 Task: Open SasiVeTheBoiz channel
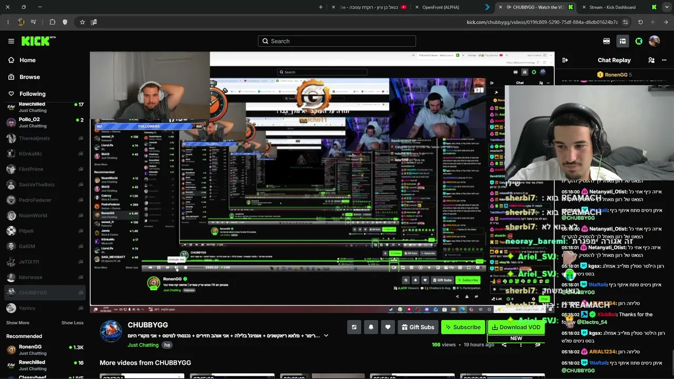45,185
